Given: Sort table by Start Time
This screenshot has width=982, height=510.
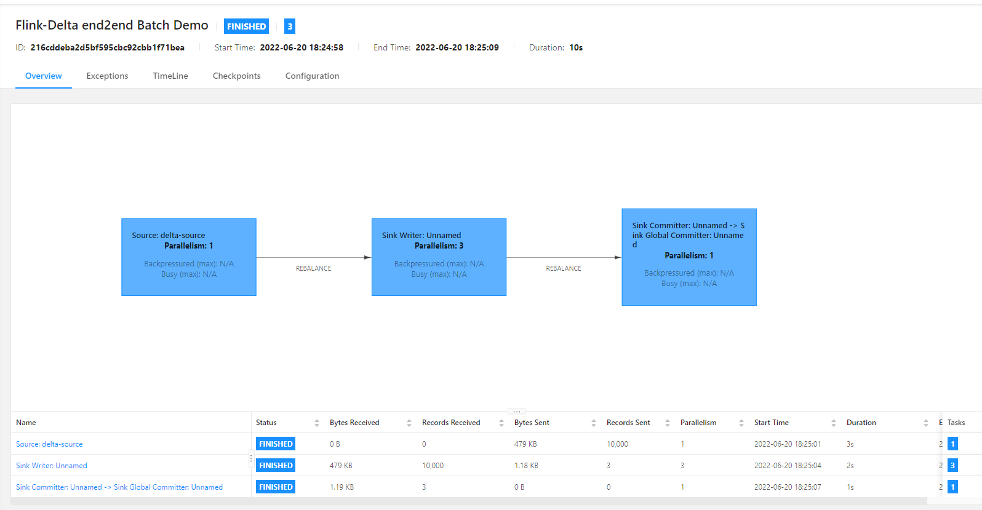Looking at the screenshot, I should coord(834,423).
